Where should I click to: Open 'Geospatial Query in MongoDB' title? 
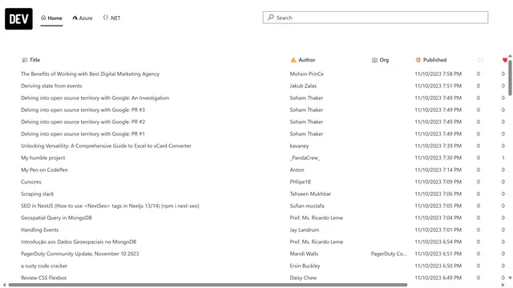tap(56, 218)
